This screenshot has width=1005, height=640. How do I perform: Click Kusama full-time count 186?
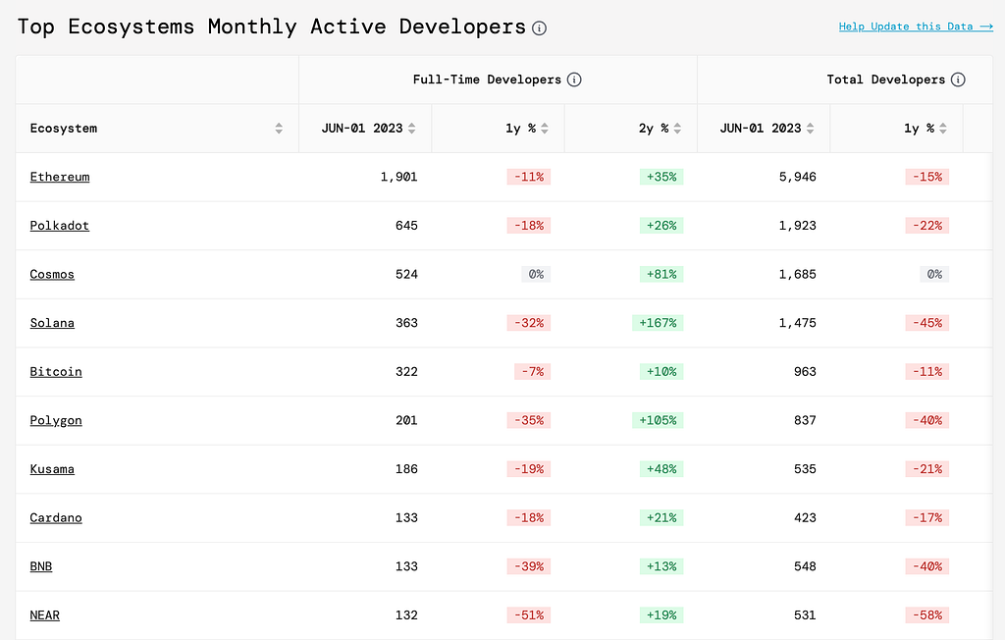pos(406,469)
